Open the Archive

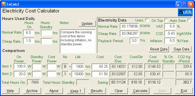point(32,91)
